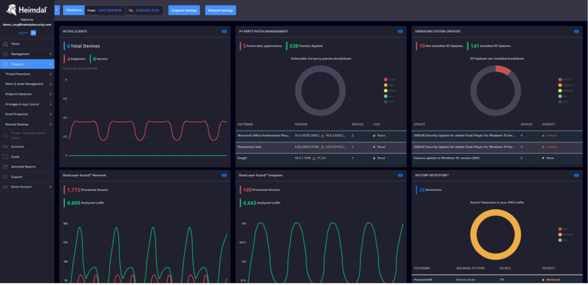Click the Products shield icon
588x285 pixels.
(x=5, y=64)
